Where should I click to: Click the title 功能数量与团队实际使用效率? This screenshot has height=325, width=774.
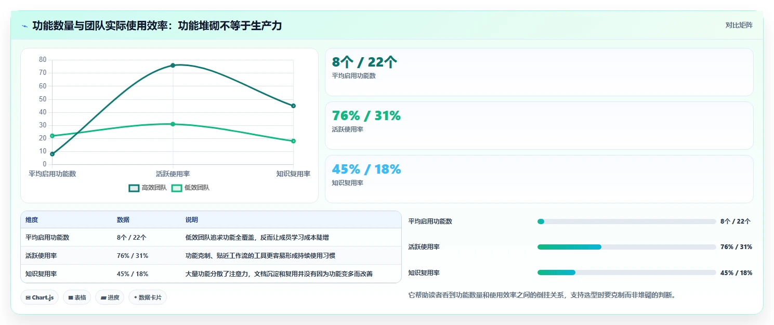157,25
